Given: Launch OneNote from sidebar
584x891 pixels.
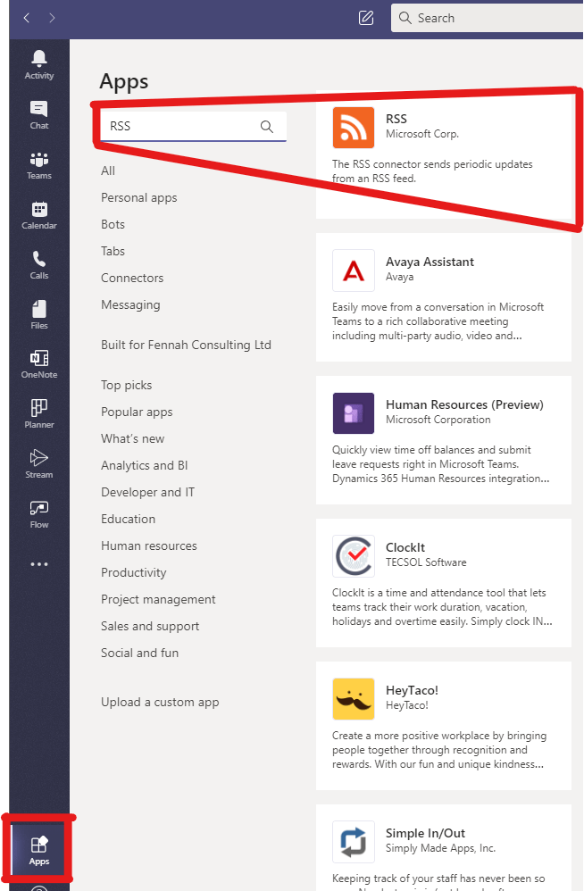Looking at the screenshot, I should click(39, 363).
